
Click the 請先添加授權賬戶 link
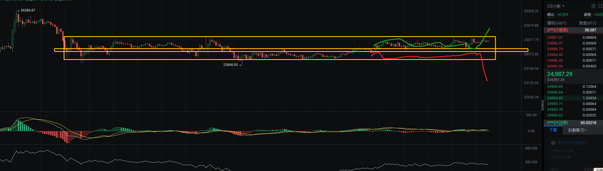click(x=572, y=143)
